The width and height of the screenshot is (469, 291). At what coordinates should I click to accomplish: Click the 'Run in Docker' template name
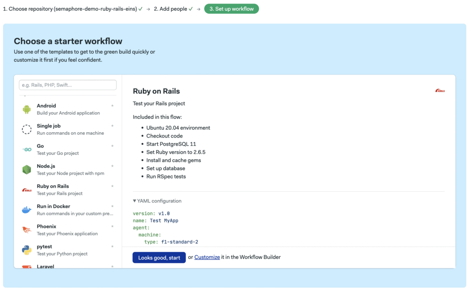(54, 206)
